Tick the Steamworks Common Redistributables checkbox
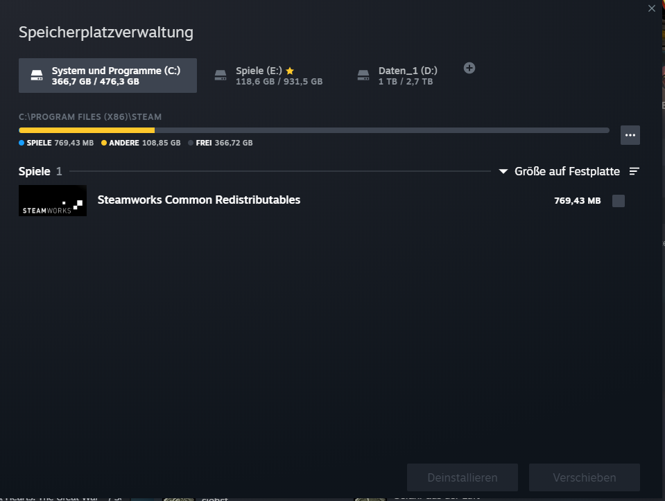Image resolution: width=665 pixels, height=501 pixels. pos(619,201)
